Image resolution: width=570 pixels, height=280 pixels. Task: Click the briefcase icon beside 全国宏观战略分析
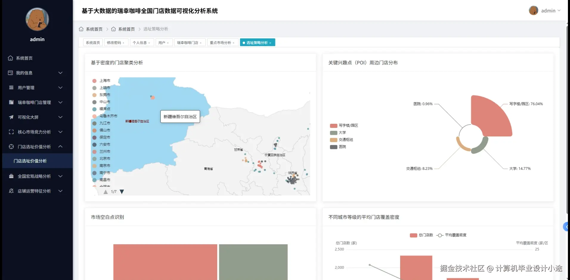tap(11, 176)
